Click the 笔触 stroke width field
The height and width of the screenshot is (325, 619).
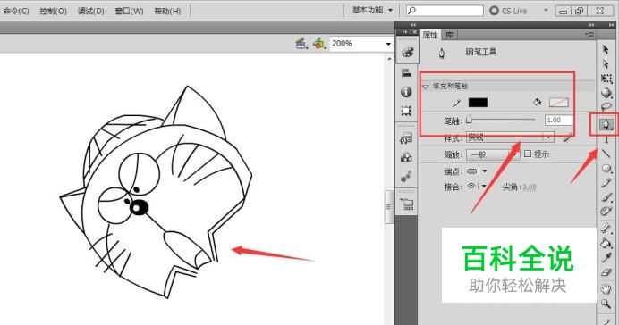[557, 121]
